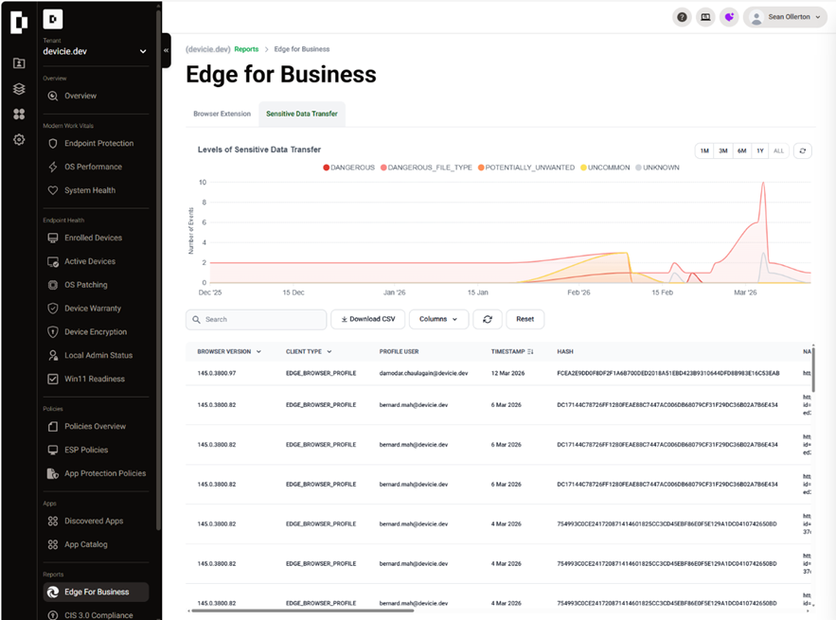Open the purple notifications icon in header
Viewport: 836px width, 620px height.
point(729,17)
